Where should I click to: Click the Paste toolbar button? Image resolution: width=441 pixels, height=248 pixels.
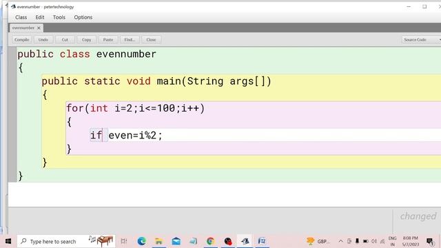[x=108, y=40]
